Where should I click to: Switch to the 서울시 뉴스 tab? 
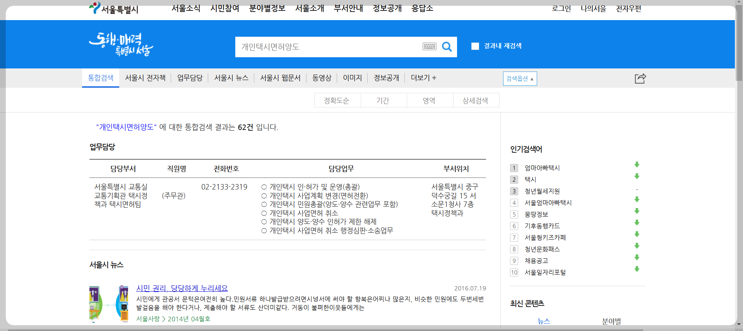(x=231, y=78)
